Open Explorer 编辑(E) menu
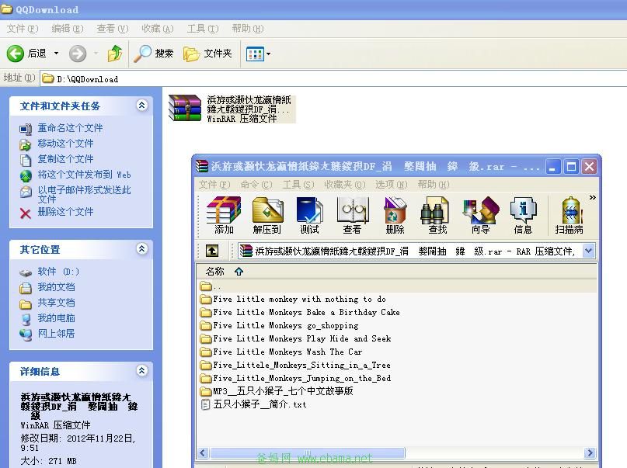 click(x=67, y=29)
